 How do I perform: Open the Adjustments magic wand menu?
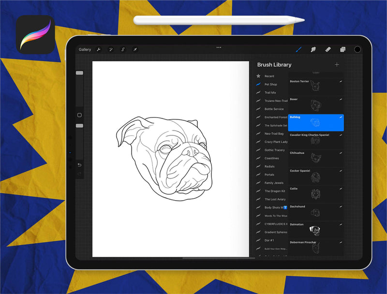[x=111, y=49]
